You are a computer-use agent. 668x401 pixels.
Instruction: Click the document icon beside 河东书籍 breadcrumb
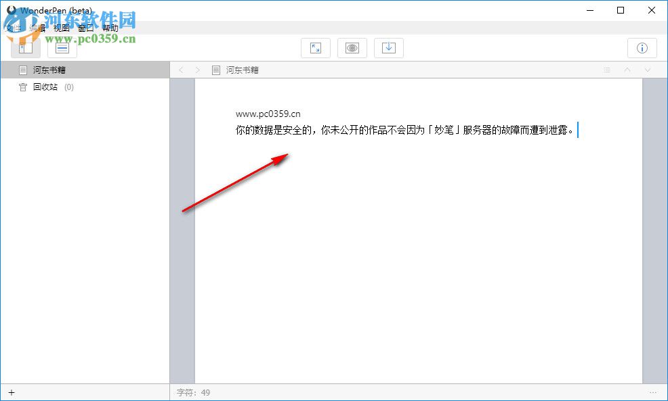point(214,70)
